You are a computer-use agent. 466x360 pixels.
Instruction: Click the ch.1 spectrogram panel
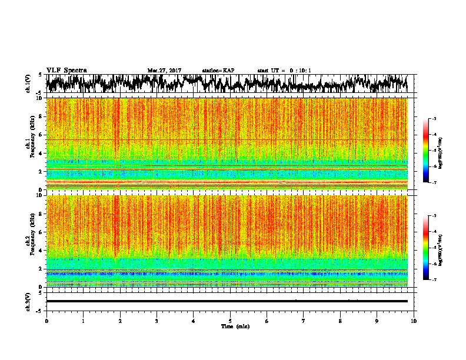point(227,144)
